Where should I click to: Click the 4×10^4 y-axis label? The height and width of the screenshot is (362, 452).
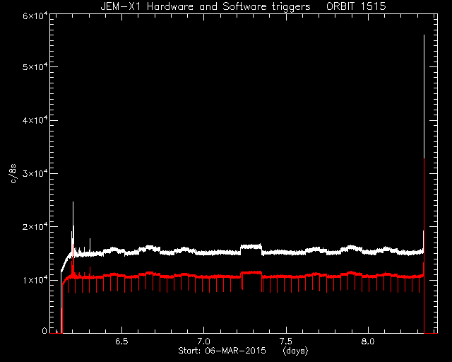(35, 120)
